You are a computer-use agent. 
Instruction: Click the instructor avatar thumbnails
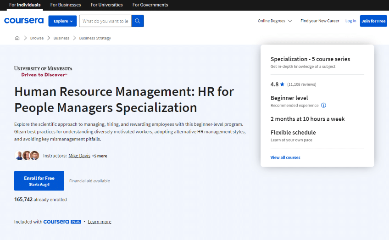[27, 156]
